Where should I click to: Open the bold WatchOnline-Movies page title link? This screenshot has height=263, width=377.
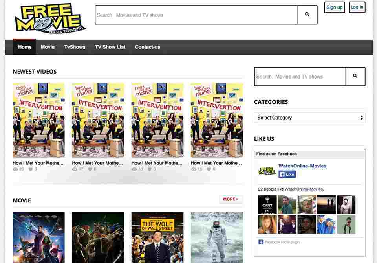[x=302, y=166]
